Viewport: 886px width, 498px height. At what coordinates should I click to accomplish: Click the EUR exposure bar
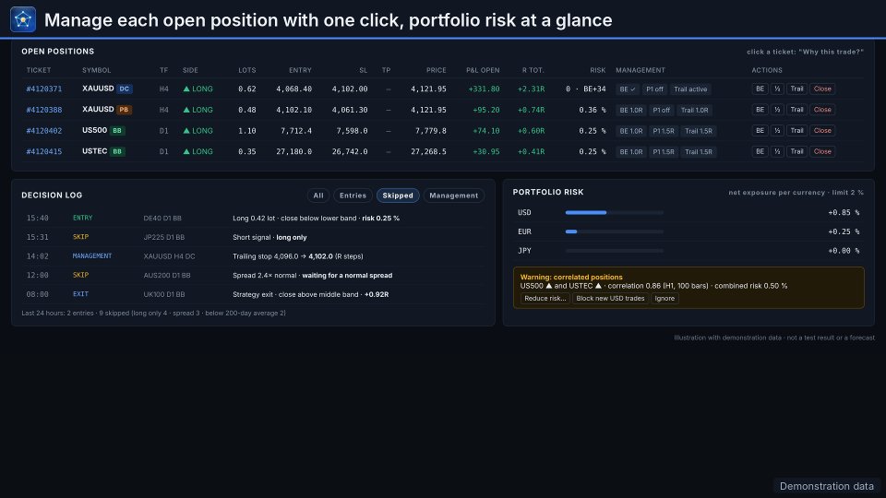coord(615,232)
